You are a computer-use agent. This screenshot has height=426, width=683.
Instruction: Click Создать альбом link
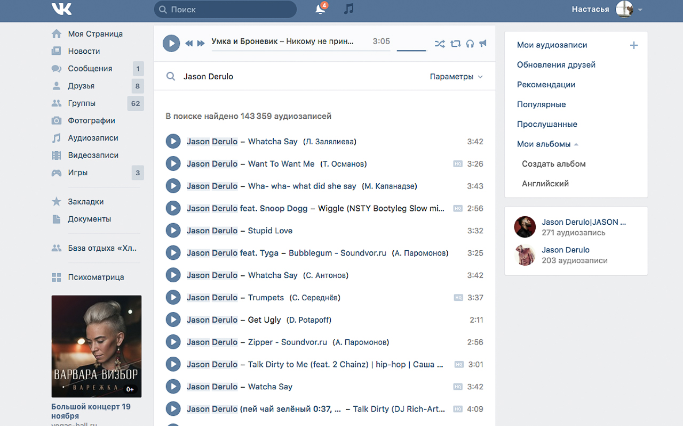[x=554, y=164]
